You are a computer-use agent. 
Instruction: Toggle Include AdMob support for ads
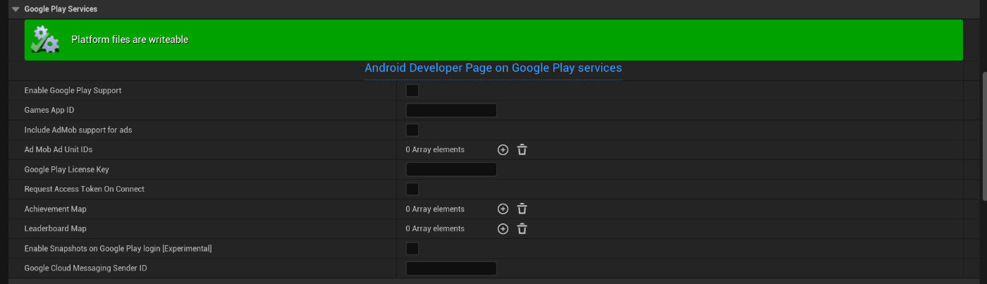[x=412, y=130]
